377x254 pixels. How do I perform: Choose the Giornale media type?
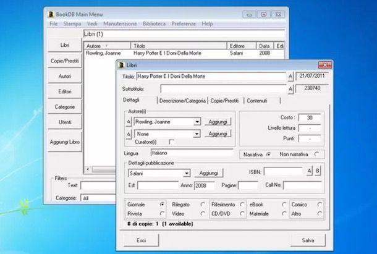click(x=163, y=205)
